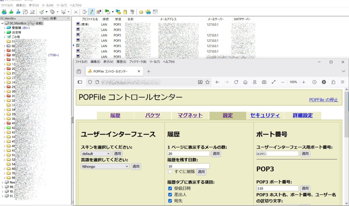Image resolution: width=349 pixels, height=206 pixels.
Task: Switch to the バケツ tab in POPFile
Action: coord(152,115)
